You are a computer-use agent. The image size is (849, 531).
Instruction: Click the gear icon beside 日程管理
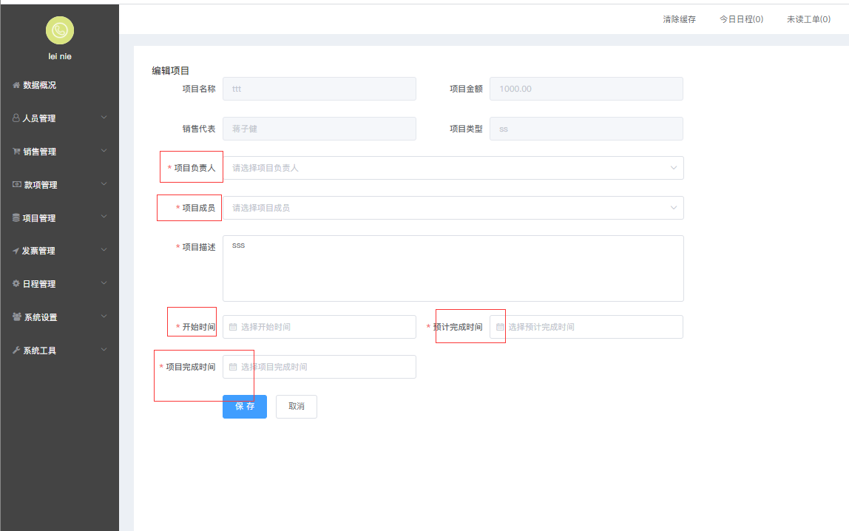[16, 283]
